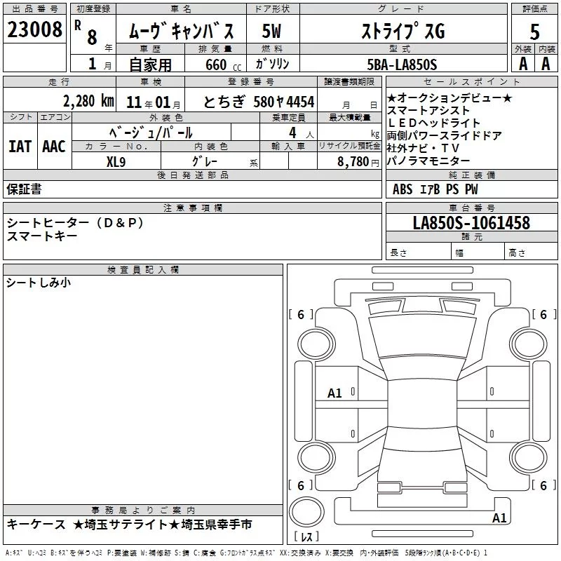Click inspector remark シートしみ小
This screenshot has width=561, height=561.
(x=39, y=283)
